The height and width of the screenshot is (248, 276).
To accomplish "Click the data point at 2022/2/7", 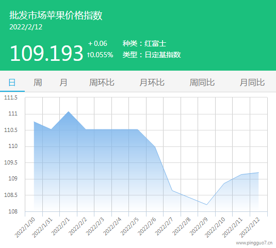I will [x=172, y=190].
